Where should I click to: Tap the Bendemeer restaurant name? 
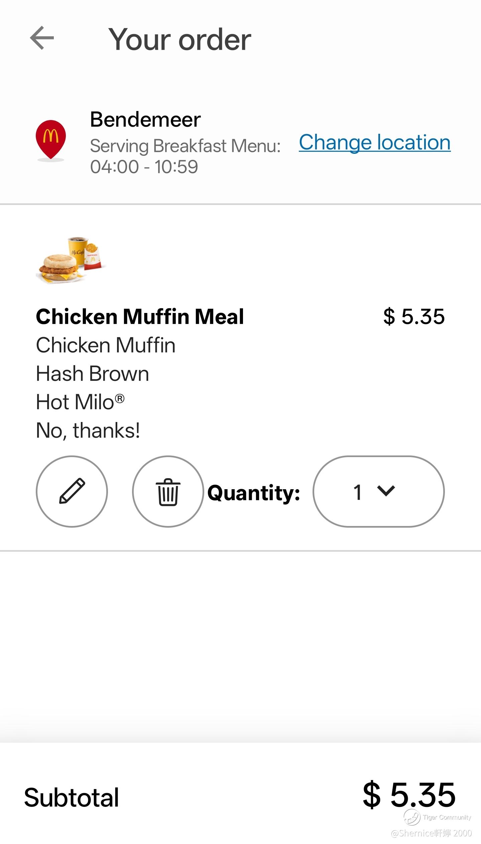(145, 119)
